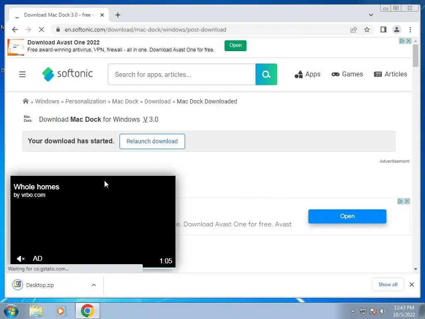Open Desktop.zip from the download bar
Screen dimensions: 425x319
[40, 285]
